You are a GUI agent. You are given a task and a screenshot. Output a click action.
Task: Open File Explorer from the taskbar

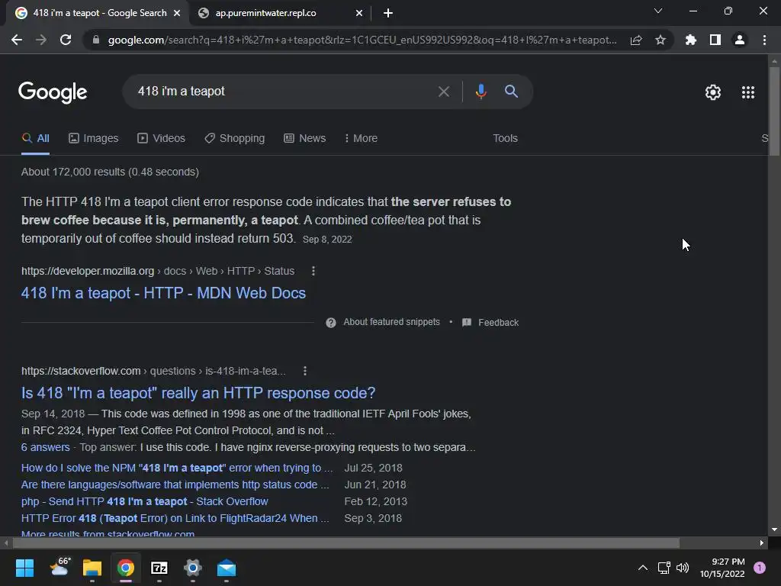click(92, 568)
